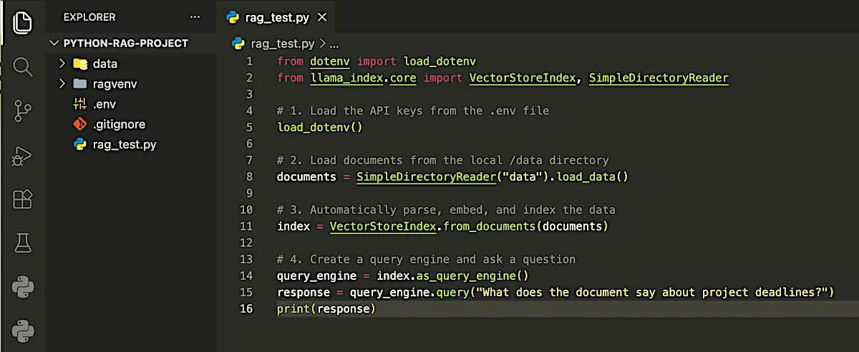The image size is (859, 352).
Task: Click the response variable on line 15
Action: [x=304, y=292]
